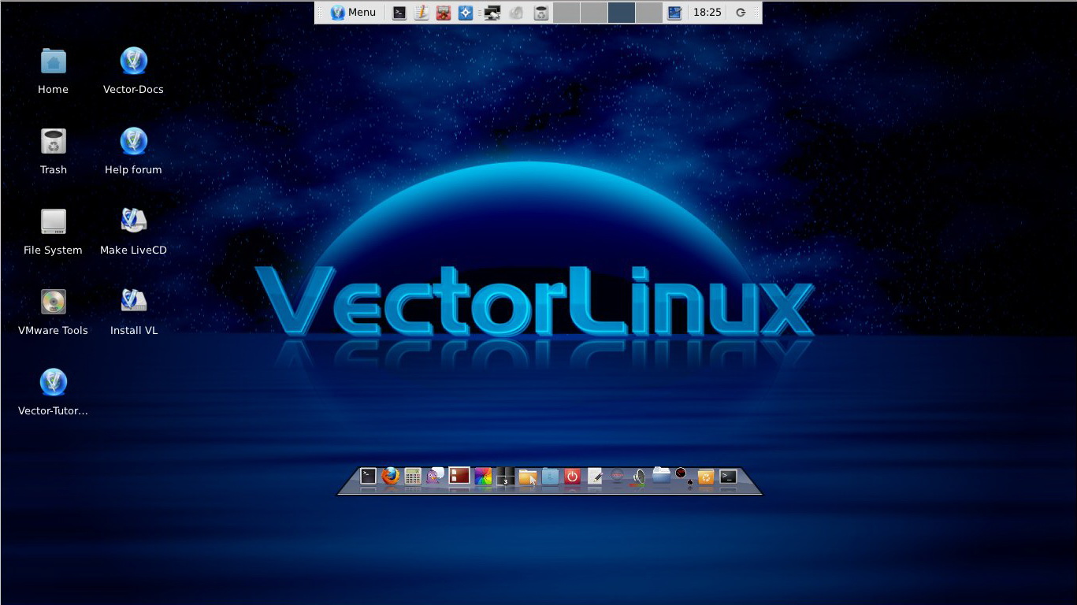The width and height of the screenshot is (1077, 605).
Task: Launch the dock terminal next to Firefox
Action: point(368,476)
